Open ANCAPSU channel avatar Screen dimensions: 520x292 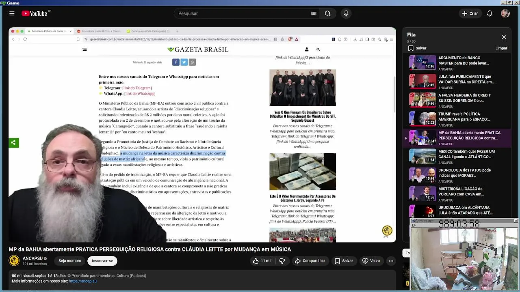tap(14, 261)
